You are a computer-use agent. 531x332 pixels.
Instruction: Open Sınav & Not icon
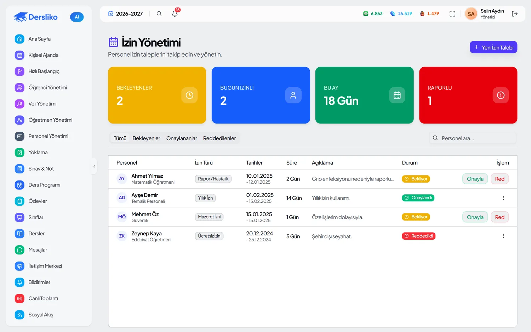(x=20, y=169)
